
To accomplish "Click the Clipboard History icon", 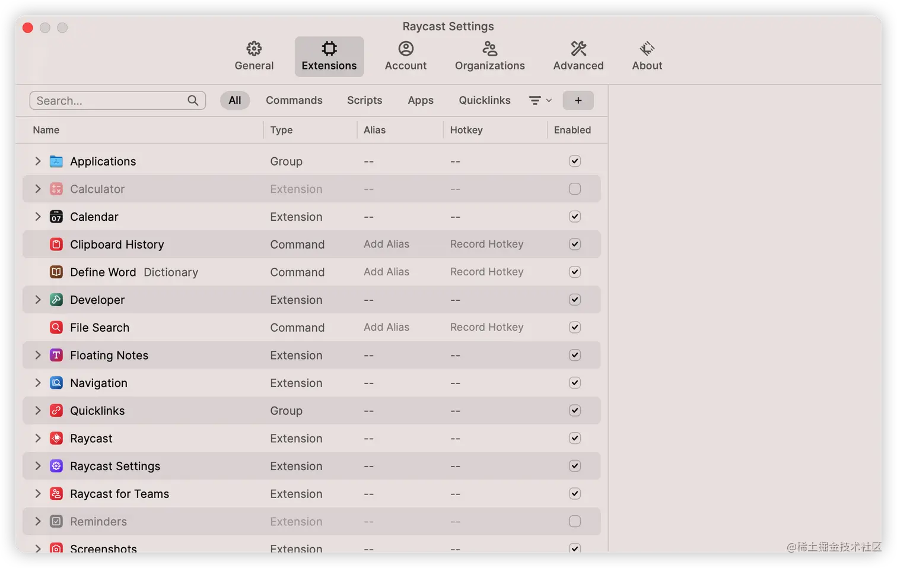I will [x=56, y=244].
